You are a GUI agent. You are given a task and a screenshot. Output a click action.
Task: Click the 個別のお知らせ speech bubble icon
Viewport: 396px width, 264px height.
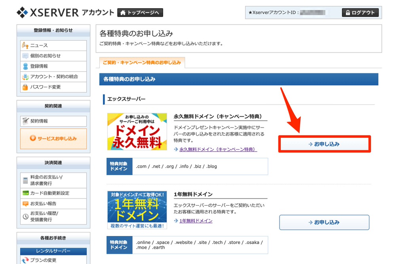[25, 56]
